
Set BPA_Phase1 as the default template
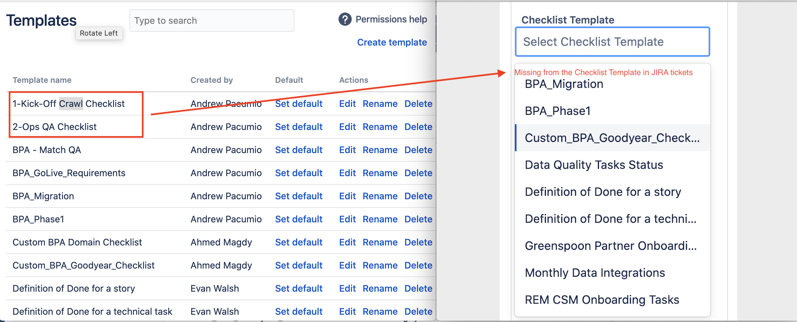[299, 219]
